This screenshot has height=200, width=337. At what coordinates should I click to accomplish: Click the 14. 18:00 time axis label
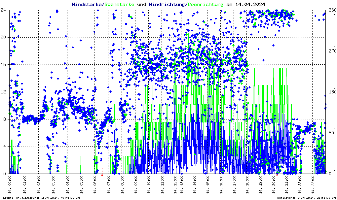[247, 184]
